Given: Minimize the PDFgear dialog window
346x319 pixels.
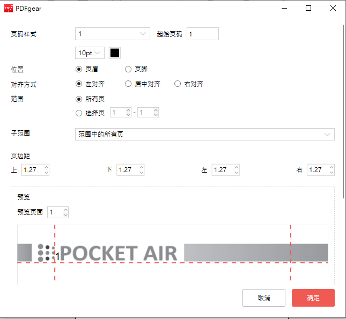Looking at the screenshot, I should point(284,9).
